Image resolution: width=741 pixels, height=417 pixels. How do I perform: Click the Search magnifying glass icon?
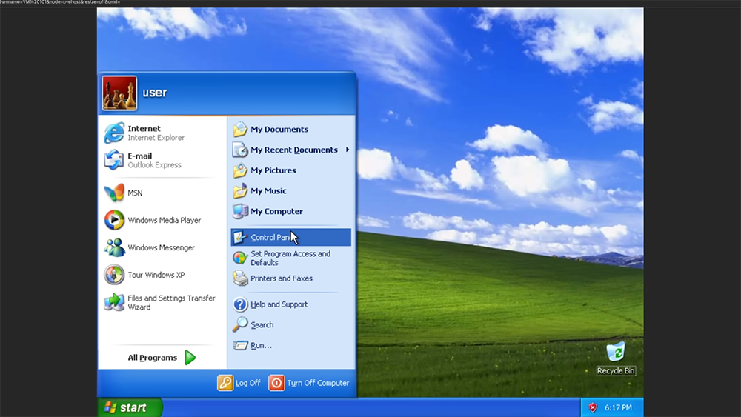[240, 324]
